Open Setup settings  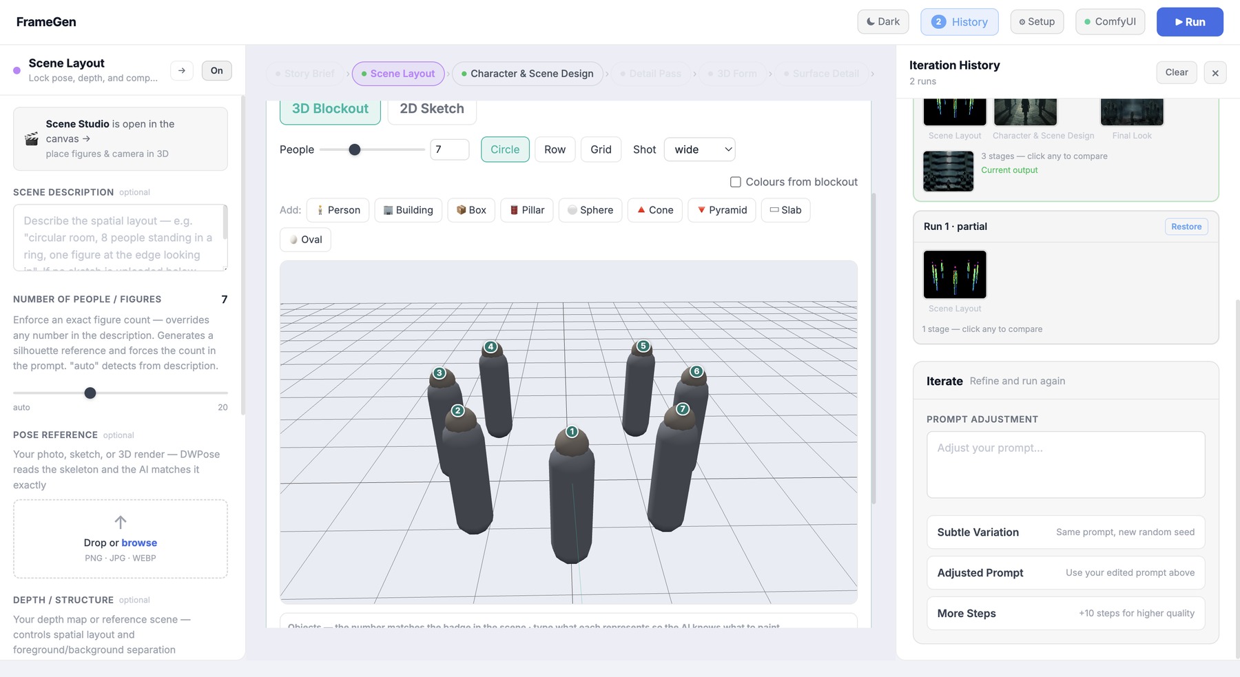[1037, 21]
